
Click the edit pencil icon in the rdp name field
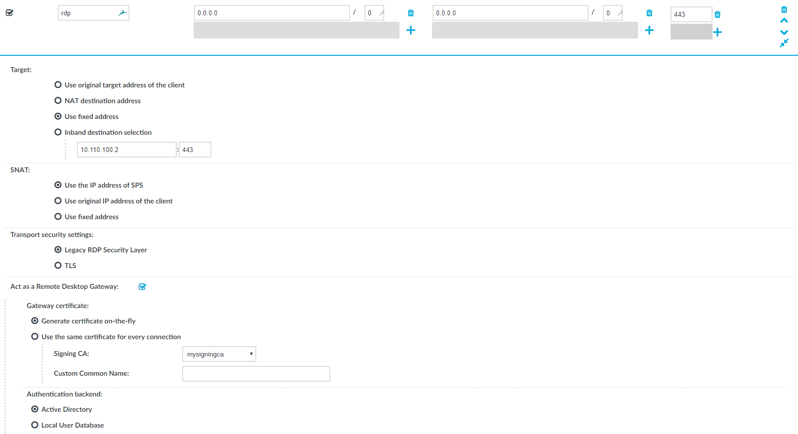tap(122, 13)
